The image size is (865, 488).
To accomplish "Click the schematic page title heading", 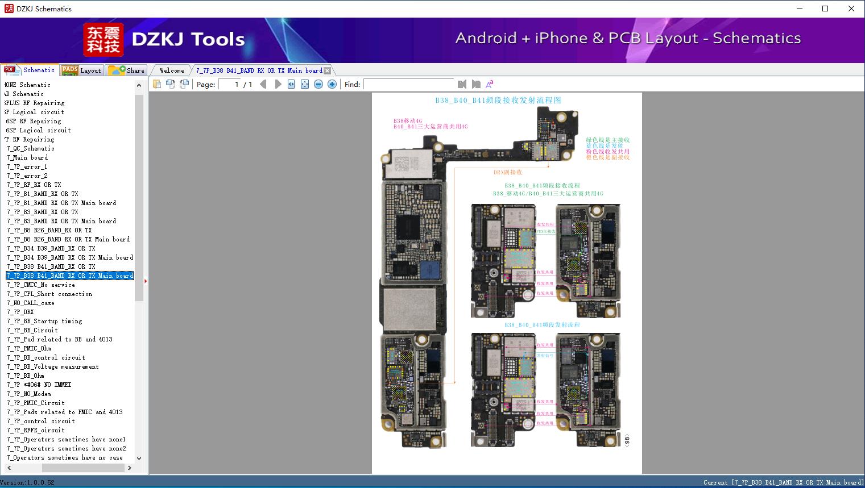I will pos(498,100).
